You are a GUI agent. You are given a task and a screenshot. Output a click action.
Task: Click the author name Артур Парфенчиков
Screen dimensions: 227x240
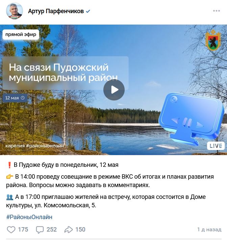(56, 11)
